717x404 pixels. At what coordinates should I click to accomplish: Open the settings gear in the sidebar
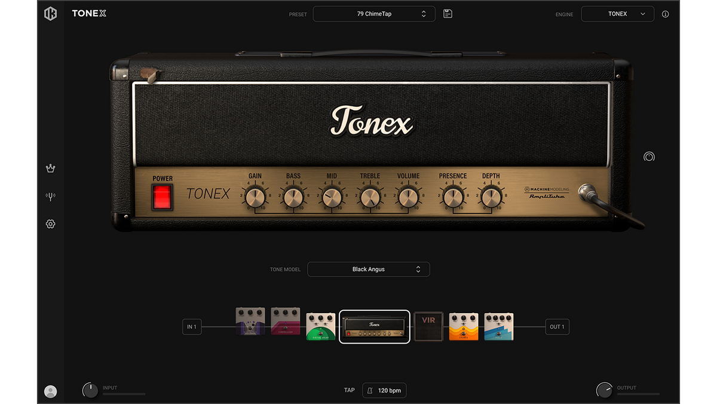pyautogui.click(x=51, y=224)
